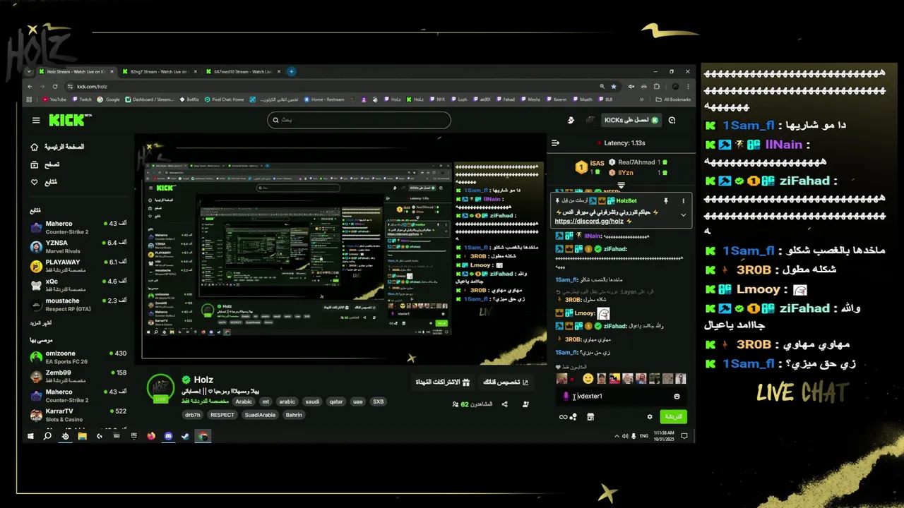Open xQc channel in the sidebar
Viewport: 904px width, 508px height.
(x=79, y=285)
